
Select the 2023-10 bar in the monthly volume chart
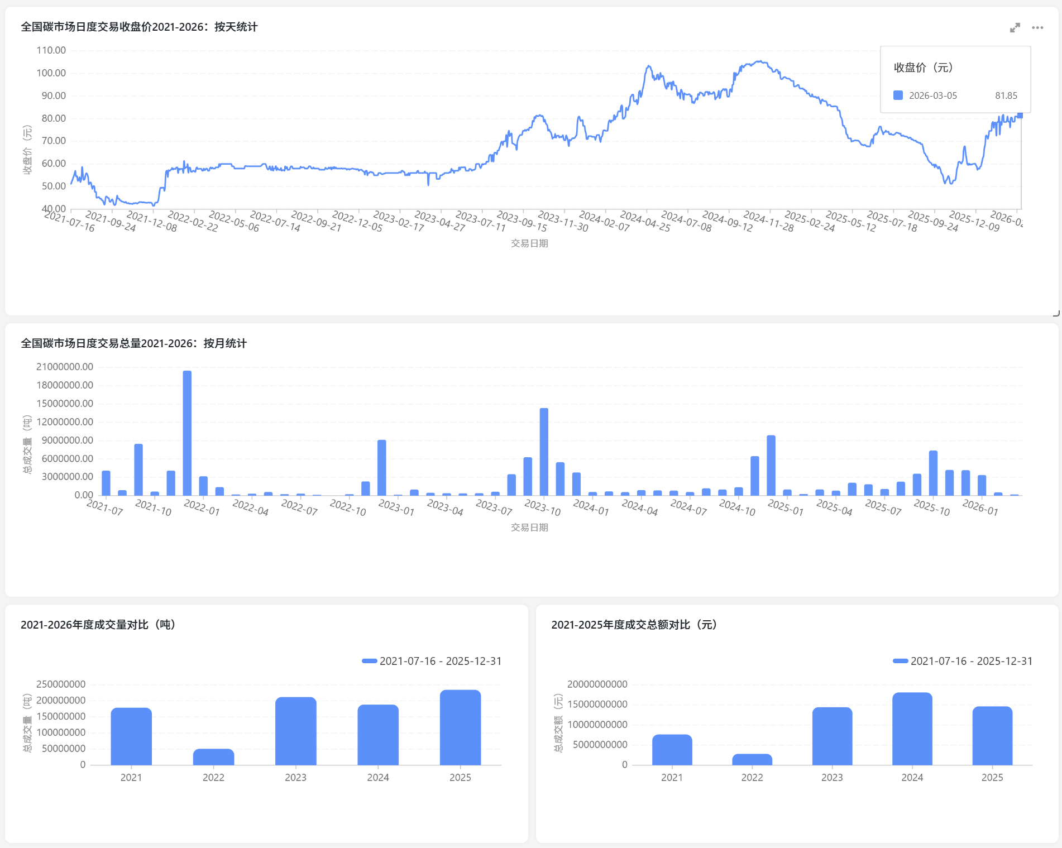point(544,452)
